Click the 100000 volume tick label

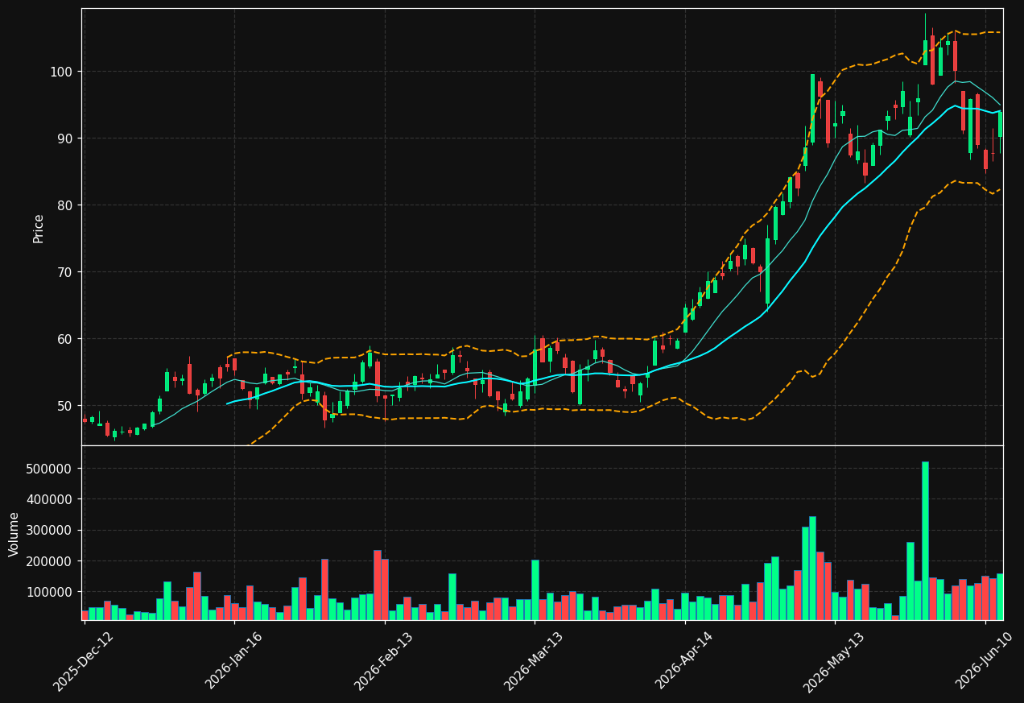[50, 592]
